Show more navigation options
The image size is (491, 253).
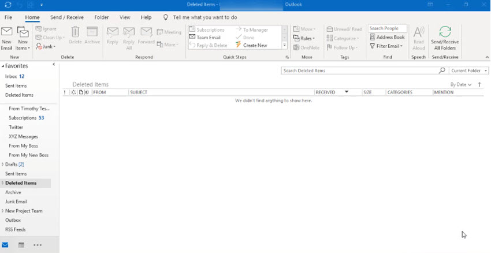tap(38, 245)
